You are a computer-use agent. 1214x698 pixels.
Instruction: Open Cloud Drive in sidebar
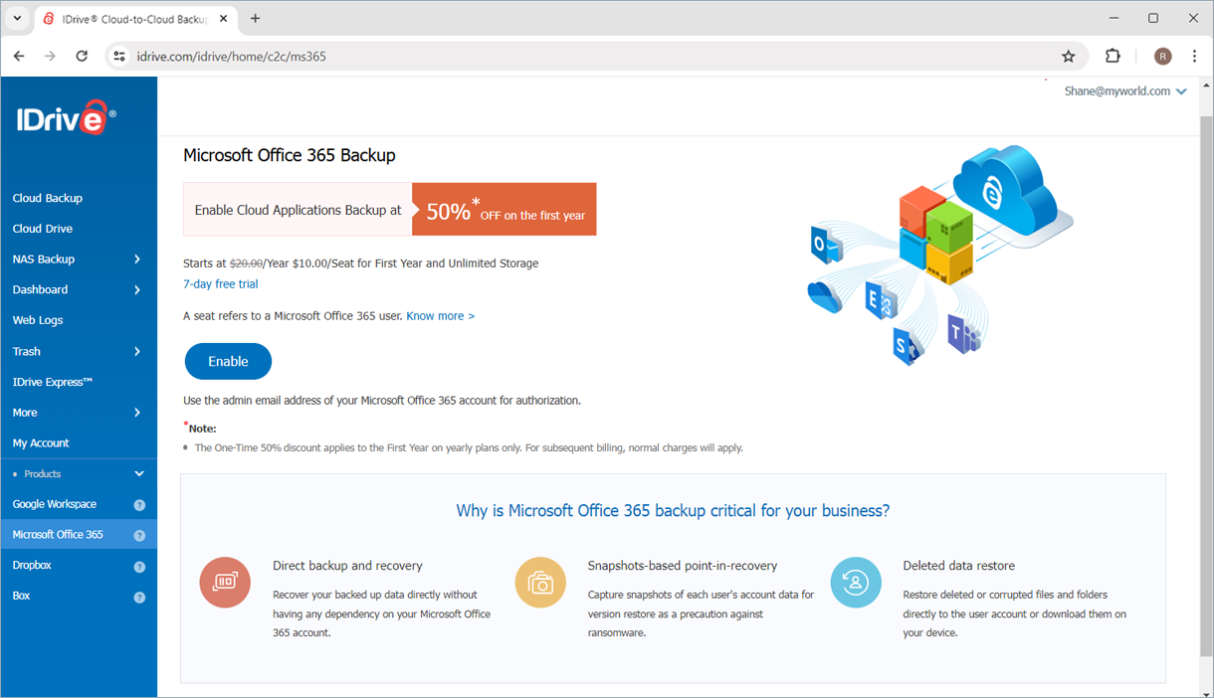coord(43,229)
